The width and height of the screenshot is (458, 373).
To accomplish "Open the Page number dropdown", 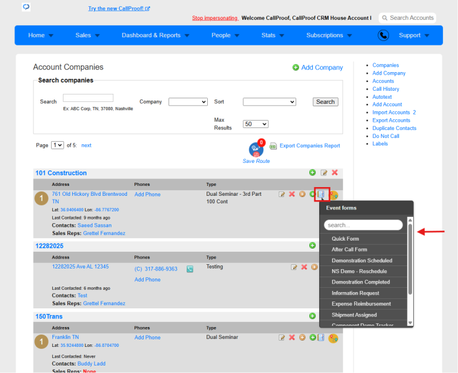I will pos(57,145).
